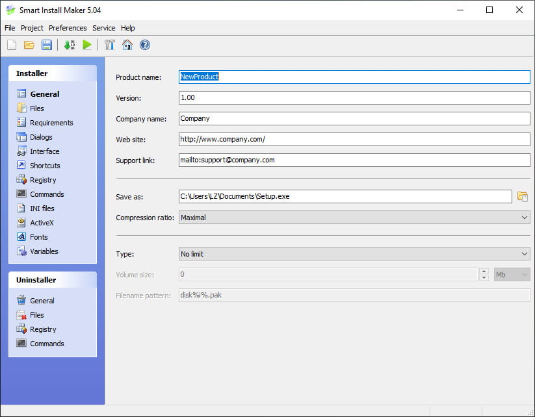Click the Interface icon in sidebar
Image resolution: width=535 pixels, height=417 pixels.
point(21,151)
